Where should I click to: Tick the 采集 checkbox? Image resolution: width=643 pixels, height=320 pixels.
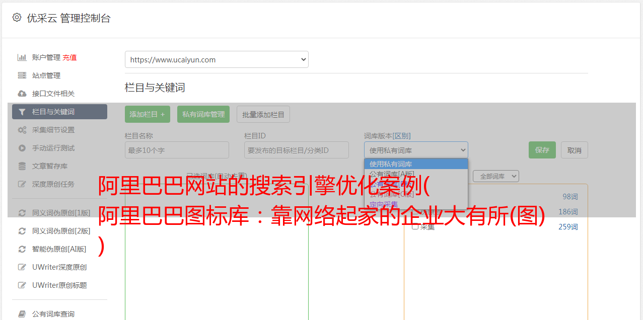[415, 226]
